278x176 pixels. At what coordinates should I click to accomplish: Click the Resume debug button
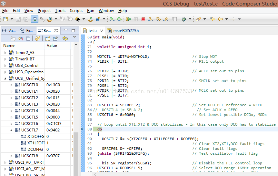128,19
